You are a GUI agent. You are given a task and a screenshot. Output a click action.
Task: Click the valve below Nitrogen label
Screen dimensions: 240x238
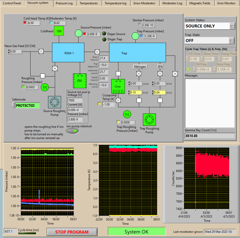coord(139,74)
